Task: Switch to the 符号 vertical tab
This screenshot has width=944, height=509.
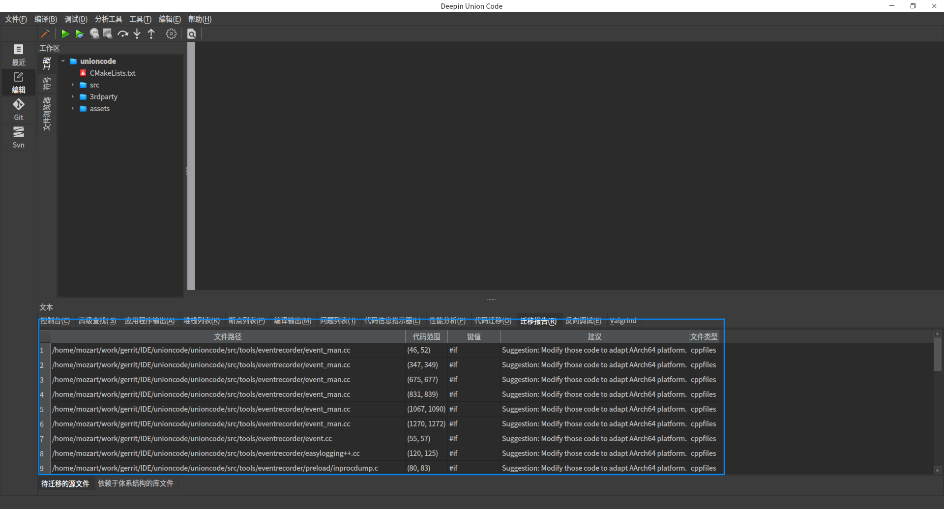Action: point(47,84)
